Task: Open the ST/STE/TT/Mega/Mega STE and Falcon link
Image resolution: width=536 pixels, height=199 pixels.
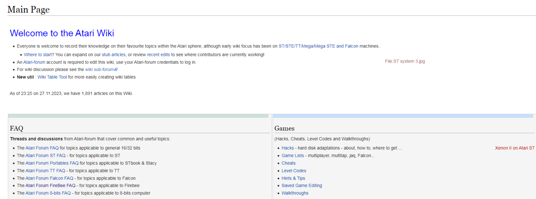Action: [318, 46]
